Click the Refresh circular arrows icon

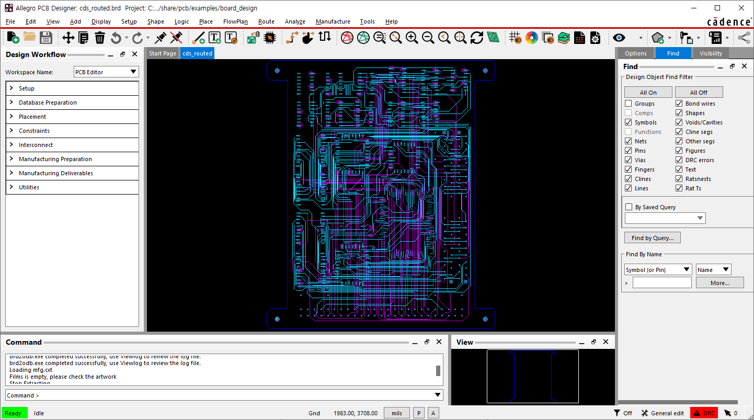coord(477,38)
